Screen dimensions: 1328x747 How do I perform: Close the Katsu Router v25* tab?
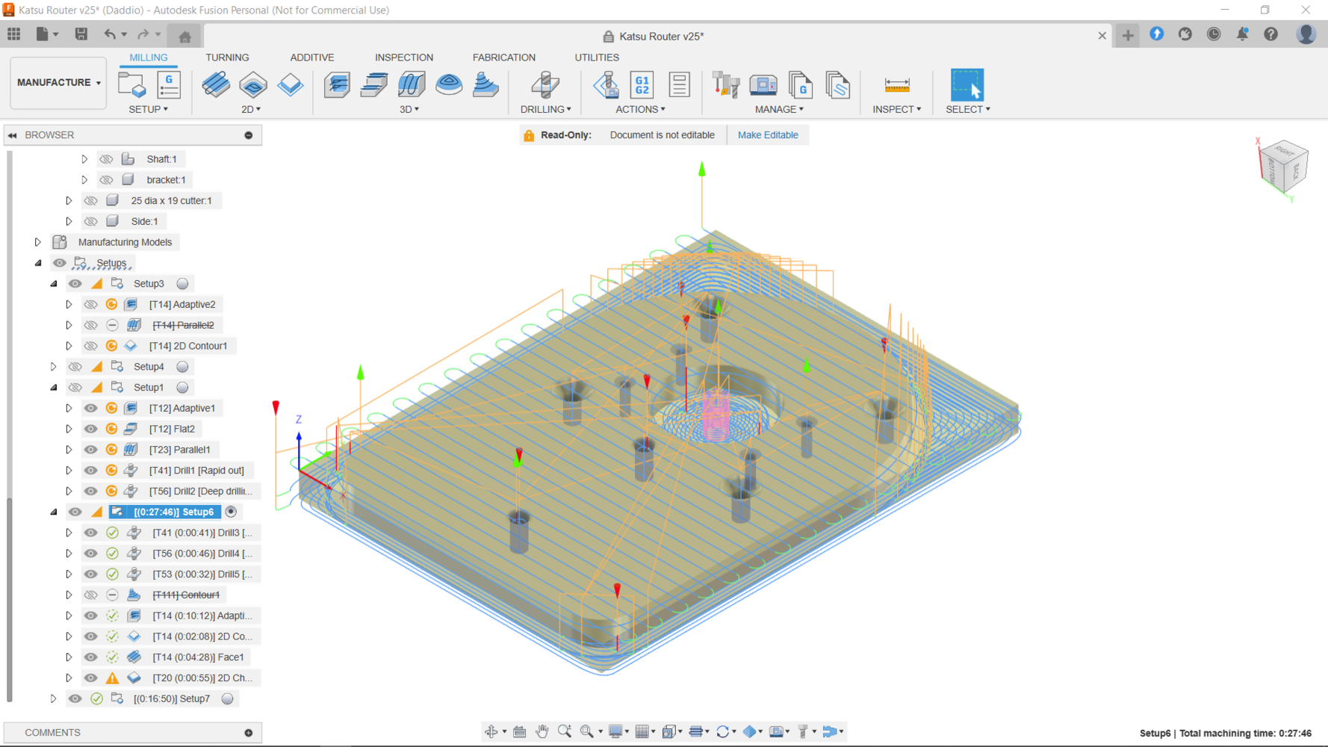pos(1102,36)
